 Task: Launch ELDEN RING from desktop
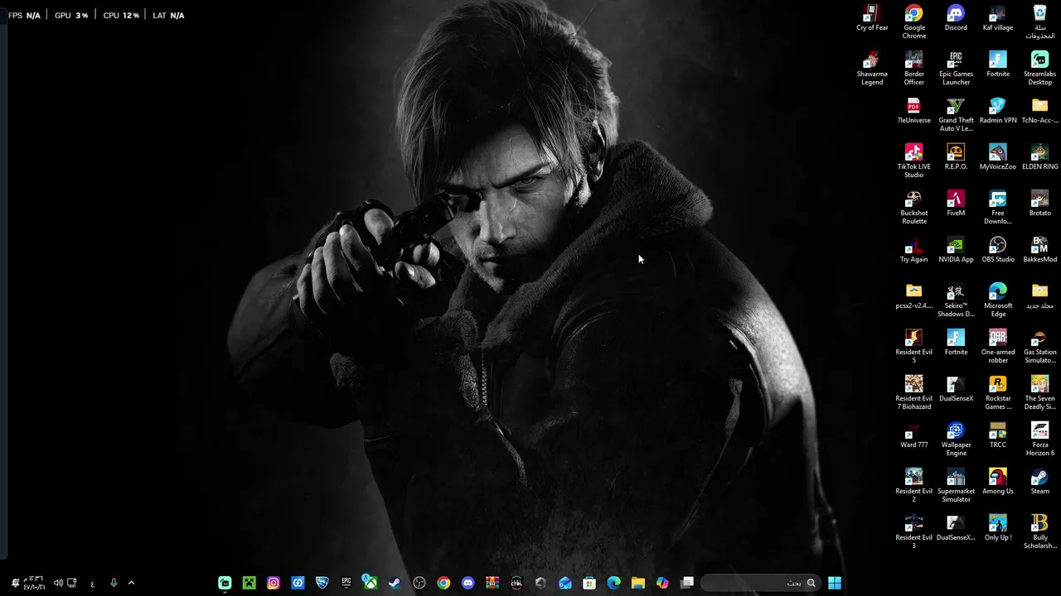click(1039, 157)
